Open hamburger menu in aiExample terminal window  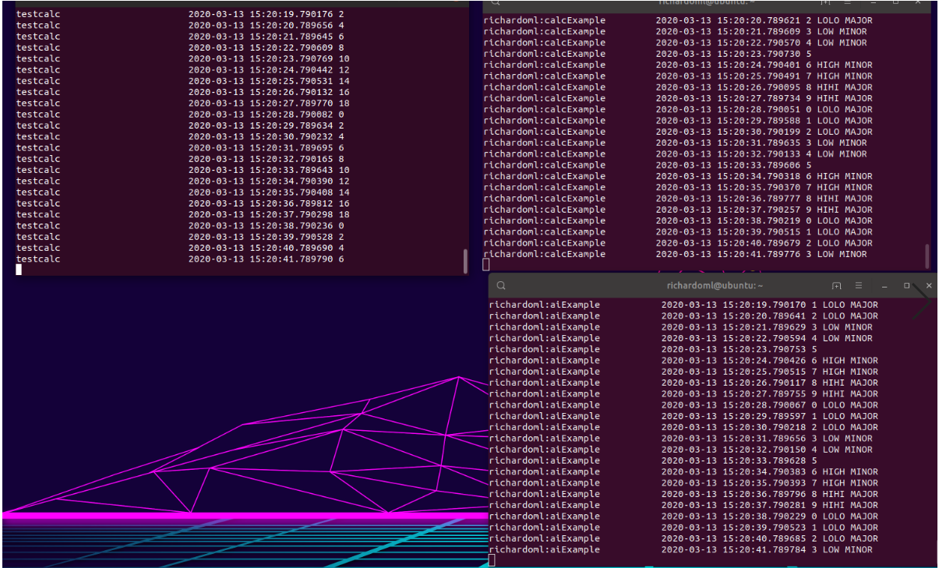click(x=858, y=286)
